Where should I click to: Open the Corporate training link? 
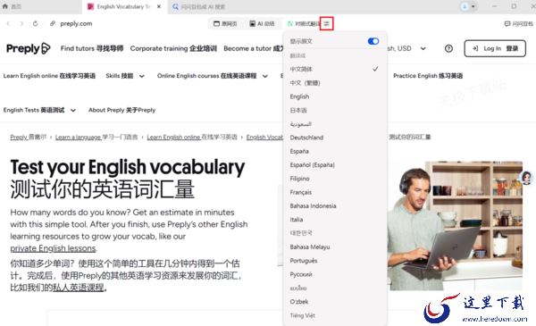(x=173, y=48)
